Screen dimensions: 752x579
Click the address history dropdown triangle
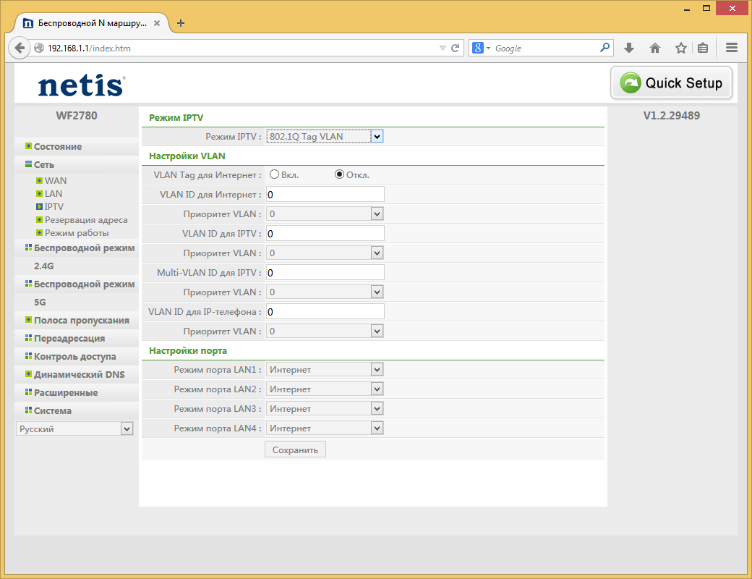443,48
